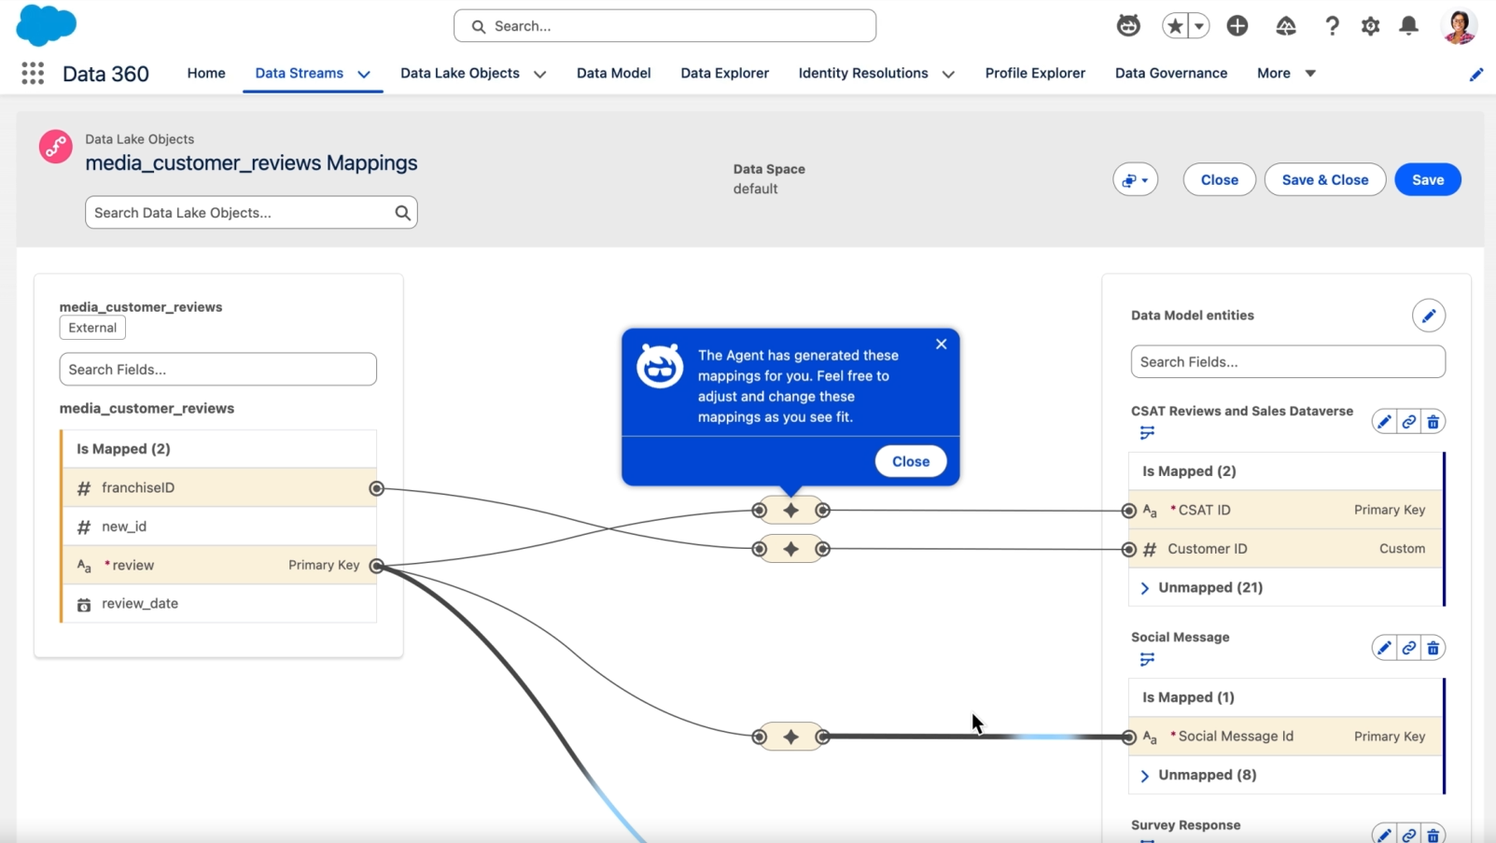1496x843 pixels.
Task: Open the Help question mark icon
Action: [1332, 26]
